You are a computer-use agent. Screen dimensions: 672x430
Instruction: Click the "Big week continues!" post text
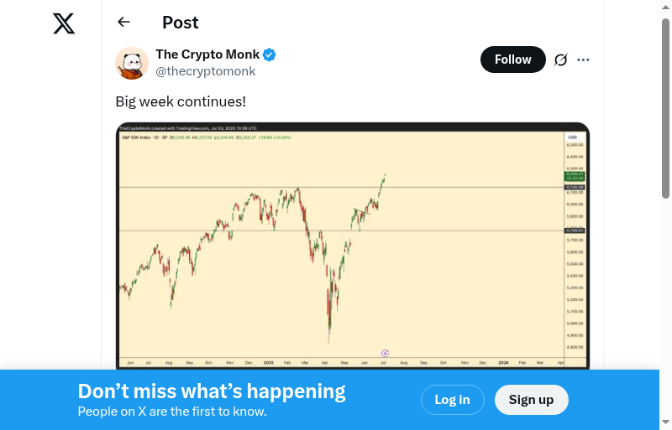[181, 101]
